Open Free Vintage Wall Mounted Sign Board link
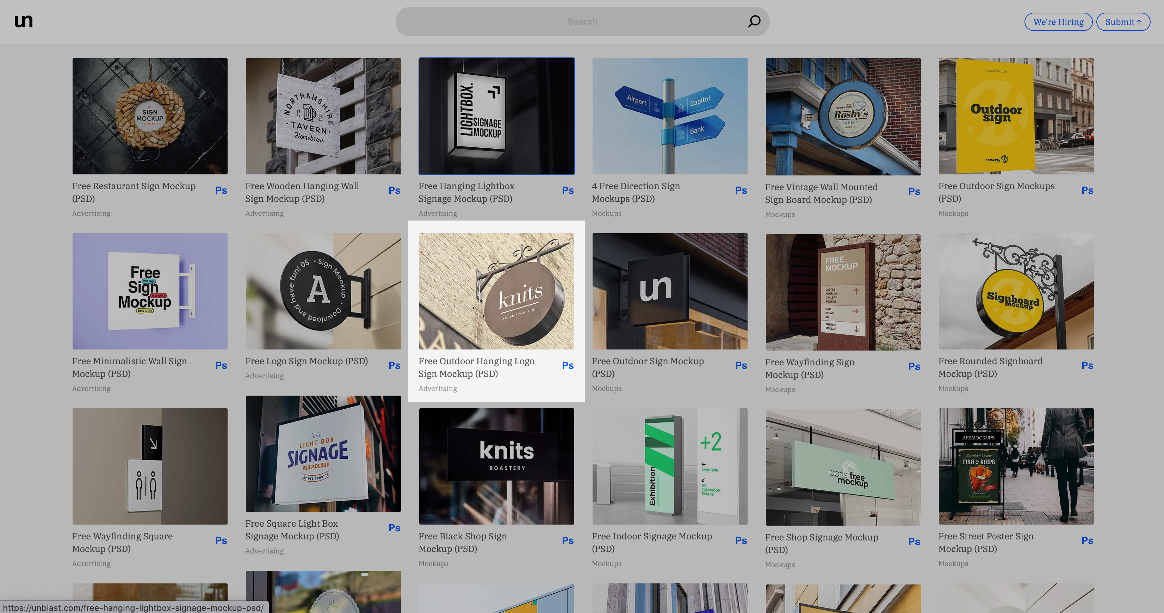This screenshot has height=613, width=1164. (821, 193)
